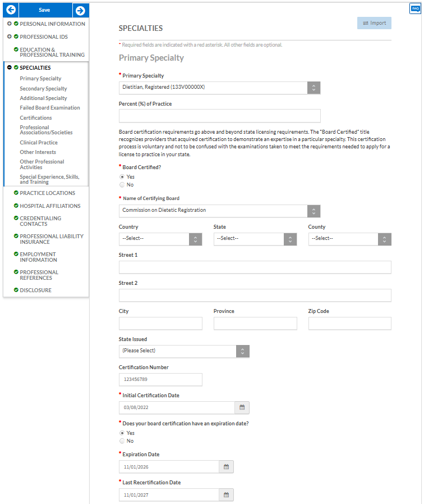Viewport: 424px width, 504px height.
Task: Open State select dropdown
Action: tap(255, 239)
